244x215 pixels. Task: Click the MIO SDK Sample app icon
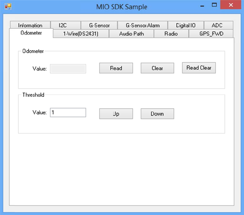tap(8, 6)
